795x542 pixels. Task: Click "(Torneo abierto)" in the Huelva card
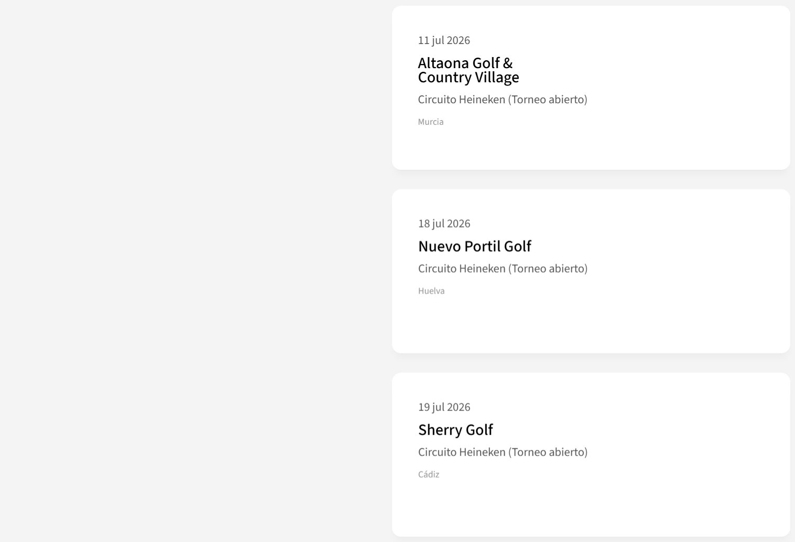coord(548,269)
